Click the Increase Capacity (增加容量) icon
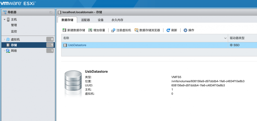Screen dimensions: 257x121 [x=90, y=30]
